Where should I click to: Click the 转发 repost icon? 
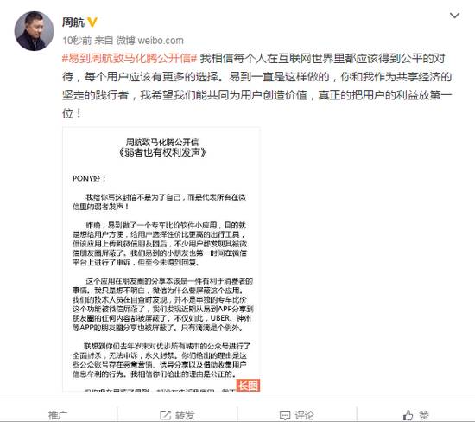pos(166,415)
